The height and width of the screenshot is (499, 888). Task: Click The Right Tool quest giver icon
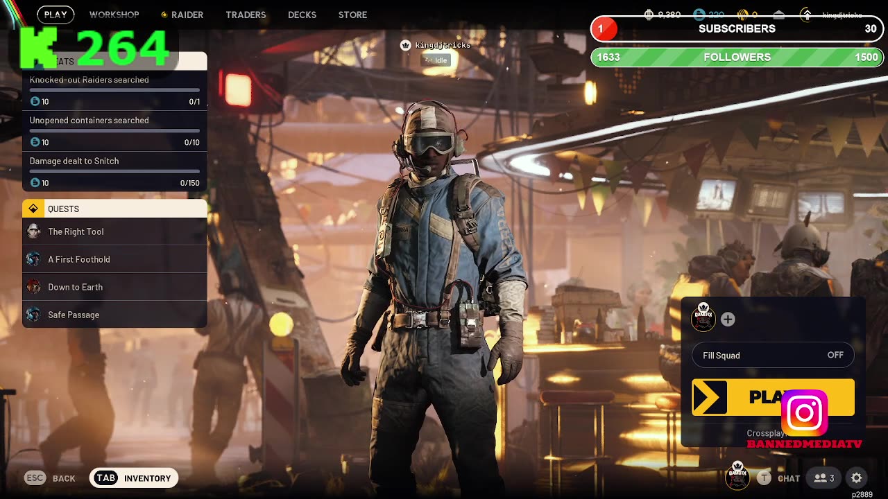click(33, 231)
